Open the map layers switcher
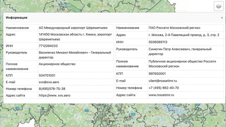Viewport: 226px width, 127px height. point(219,6)
